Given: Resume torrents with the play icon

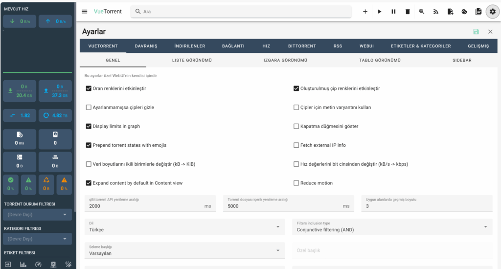Looking at the screenshot, I should tap(379, 12).
